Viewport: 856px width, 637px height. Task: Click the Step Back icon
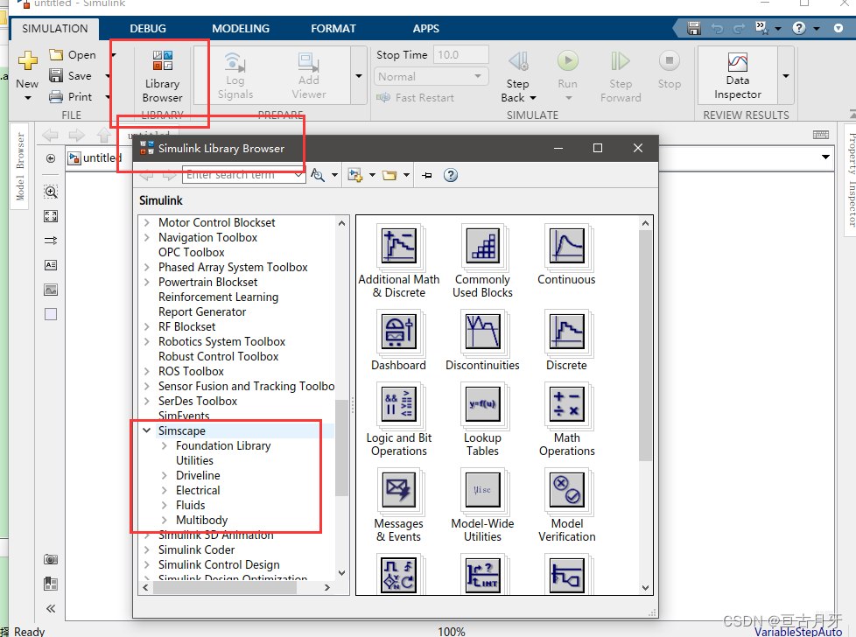coord(517,61)
